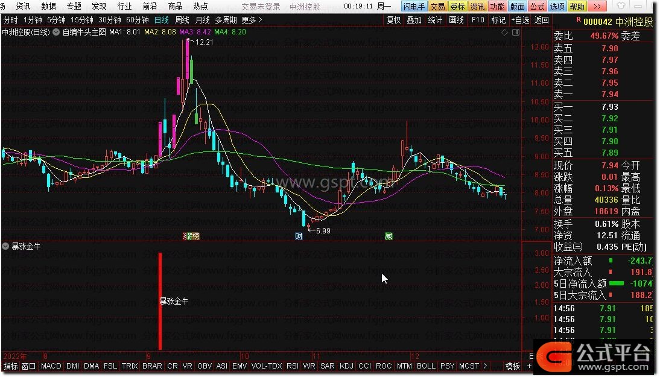Click the 公式 toolbar button
This screenshot has width=660, height=377.
pyautogui.click(x=537, y=6)
